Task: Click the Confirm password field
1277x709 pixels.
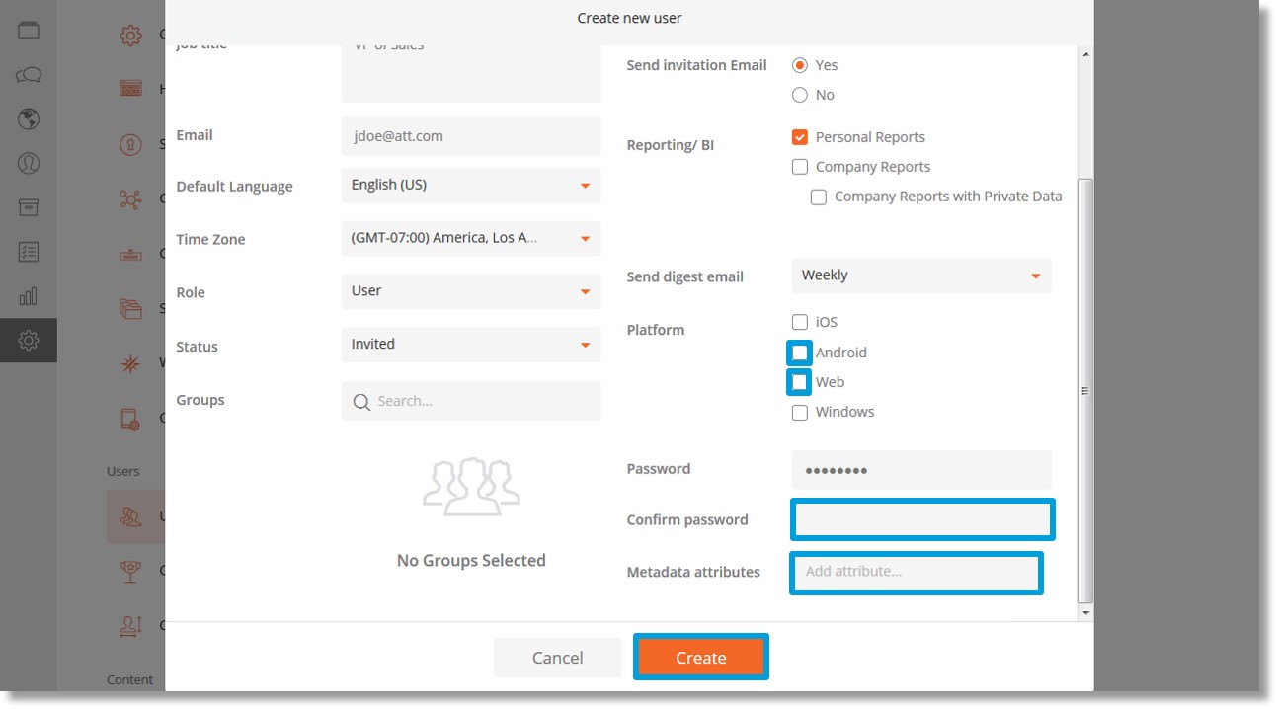Action: [x=922, y=519]
